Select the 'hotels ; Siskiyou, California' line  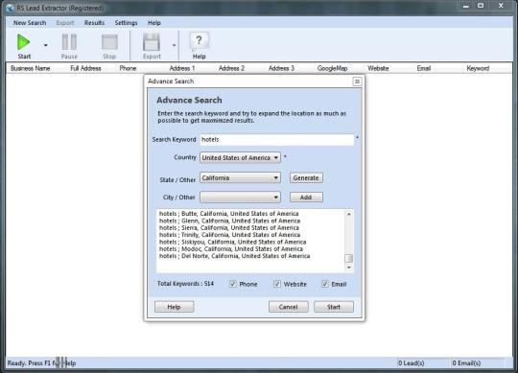click(x=232, y=242)
